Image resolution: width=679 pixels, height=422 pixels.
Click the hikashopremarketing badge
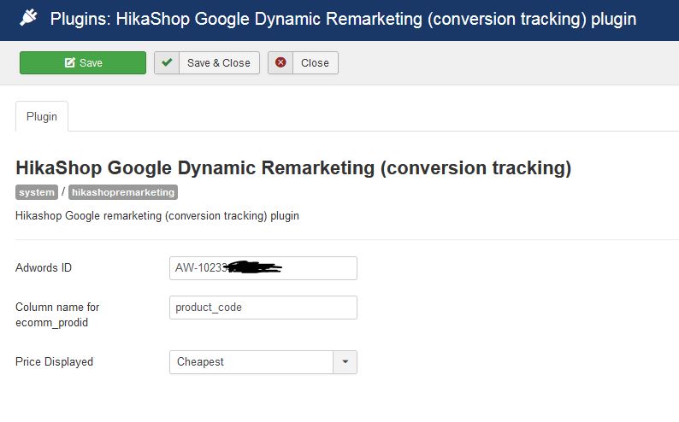pos(122,192)
